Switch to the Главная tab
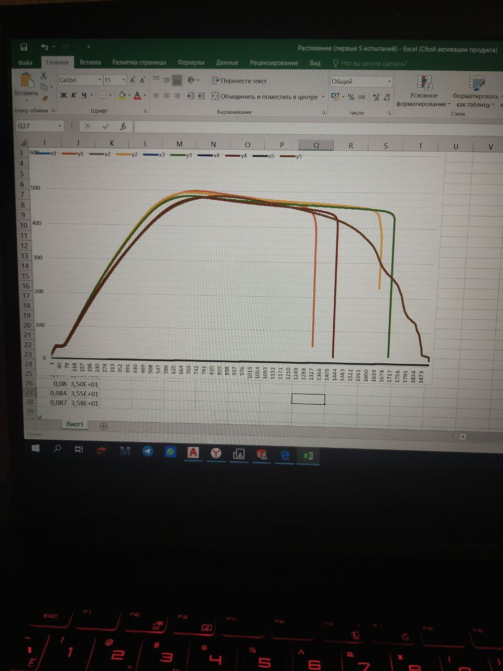This screenshot has height=671, width=503. [x=57, y=62]
